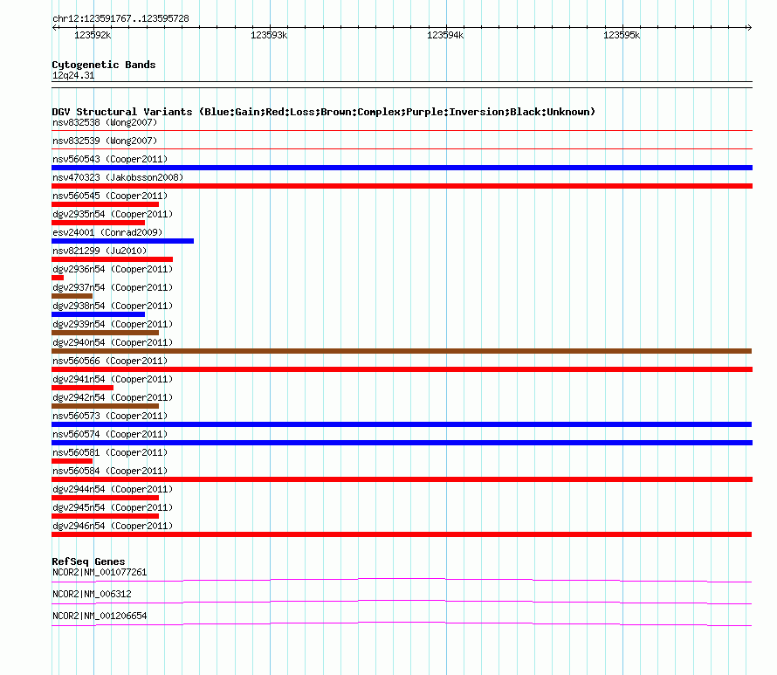
Task: Click the 123593k ruler label
Action: pyautogui.click(x=269, y=35)
